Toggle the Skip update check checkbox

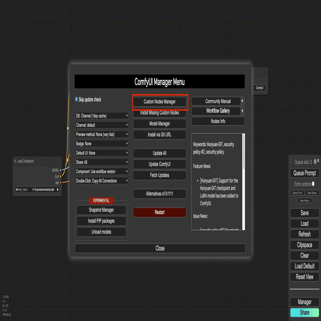(76, 99)
